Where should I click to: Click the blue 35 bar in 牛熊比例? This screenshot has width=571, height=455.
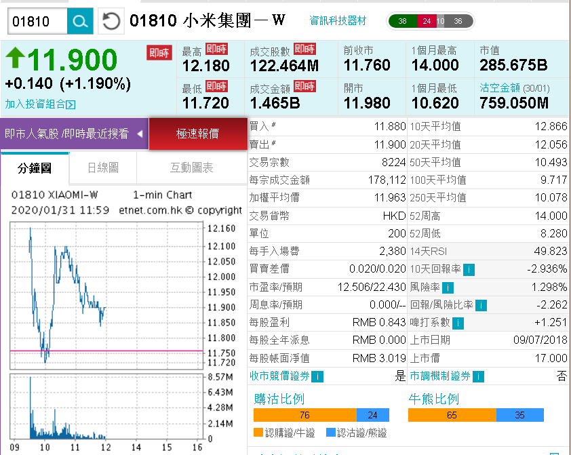(x=520, y=415)
